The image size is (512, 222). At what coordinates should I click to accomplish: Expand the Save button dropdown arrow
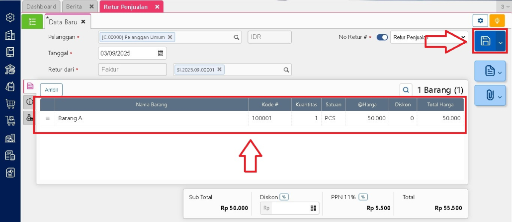501,43
